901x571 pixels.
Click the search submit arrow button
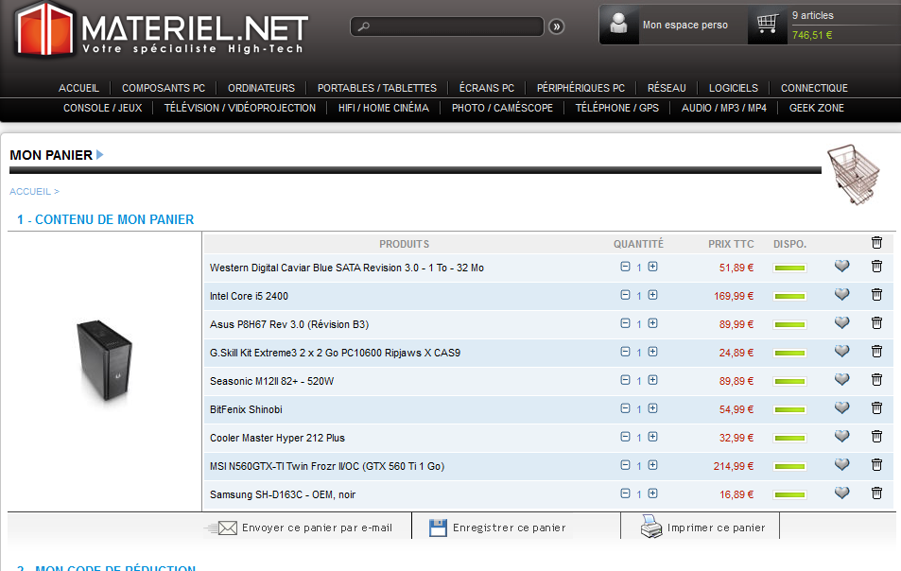pyautogui.click(x=557, y=26)
